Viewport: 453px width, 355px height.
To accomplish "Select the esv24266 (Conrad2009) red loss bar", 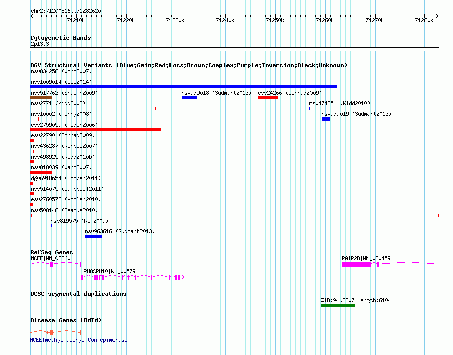I will pos(268,98).
